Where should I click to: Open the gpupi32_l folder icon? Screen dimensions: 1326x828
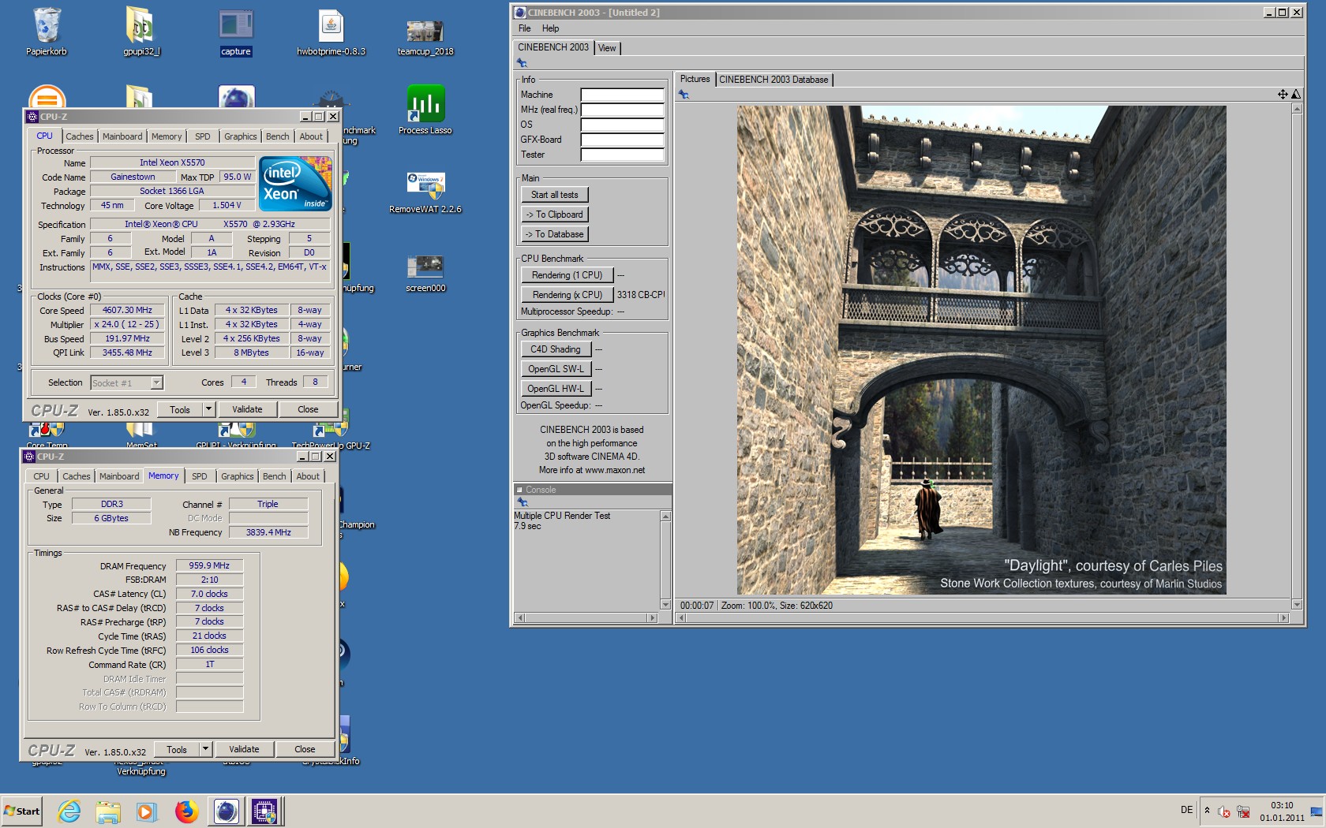(141, 32)
